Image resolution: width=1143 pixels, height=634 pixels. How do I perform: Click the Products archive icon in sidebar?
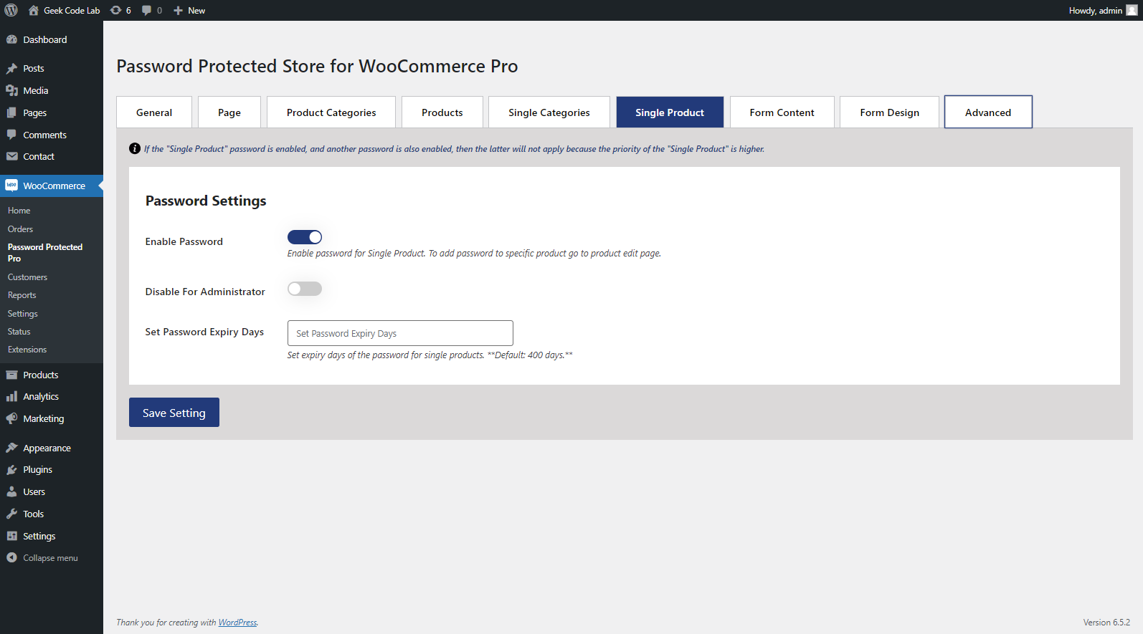pyautogui.click(x=11, y=375)
